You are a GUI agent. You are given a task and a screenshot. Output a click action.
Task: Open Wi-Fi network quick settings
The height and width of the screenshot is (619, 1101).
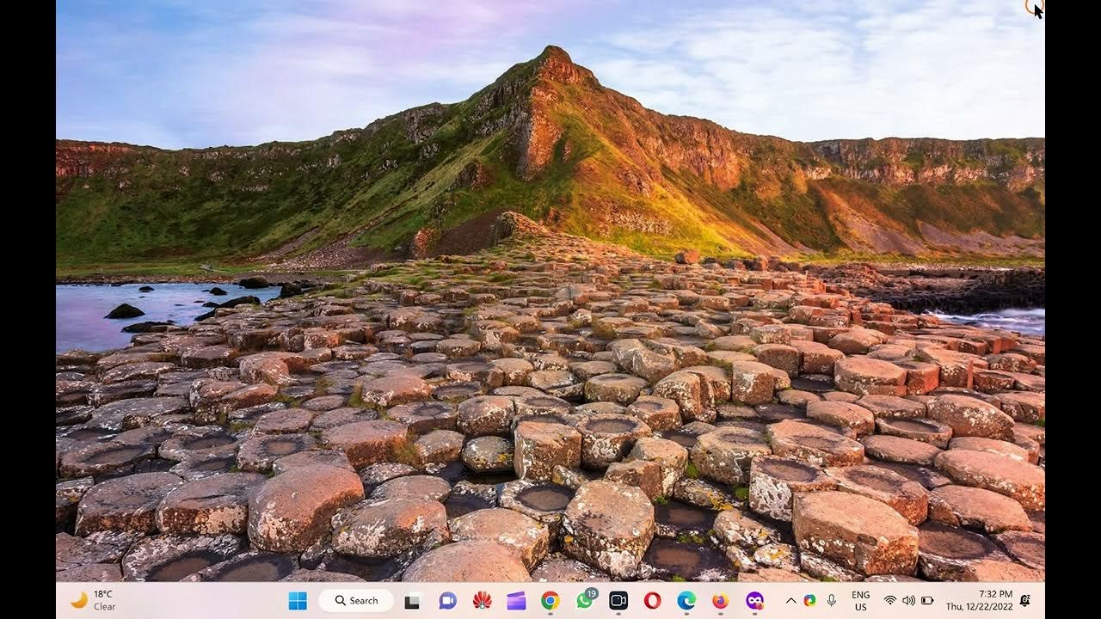coord(890,601)
